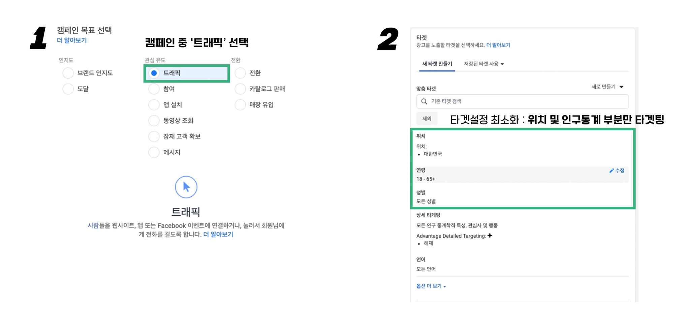Image resolution: width=690 pixels, height=327 pixels.
Task: Select the 트래픽 radio button
Action: 154,73
